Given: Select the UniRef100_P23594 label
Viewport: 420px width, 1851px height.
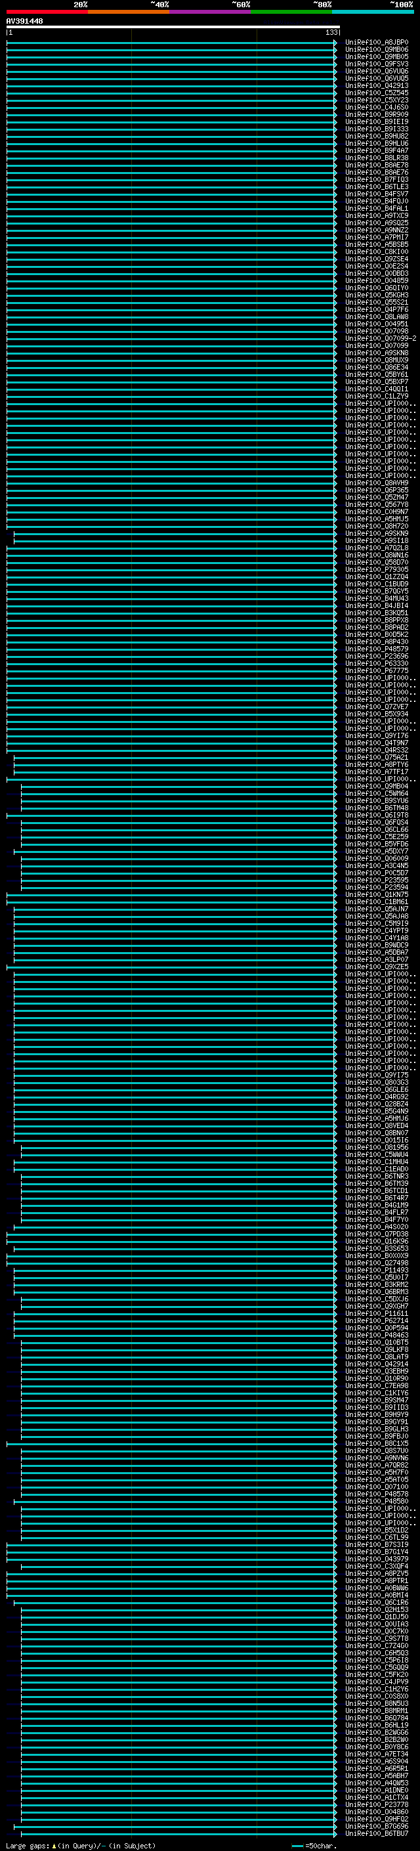Looking at the screenshot, I should coord(376,886).
